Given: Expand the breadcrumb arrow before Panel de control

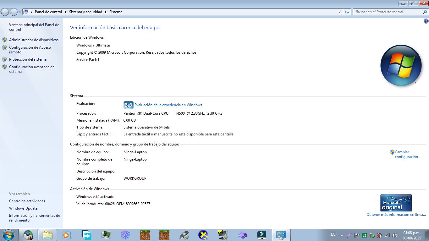Looking at the screenshot, I should pos(31,12).
